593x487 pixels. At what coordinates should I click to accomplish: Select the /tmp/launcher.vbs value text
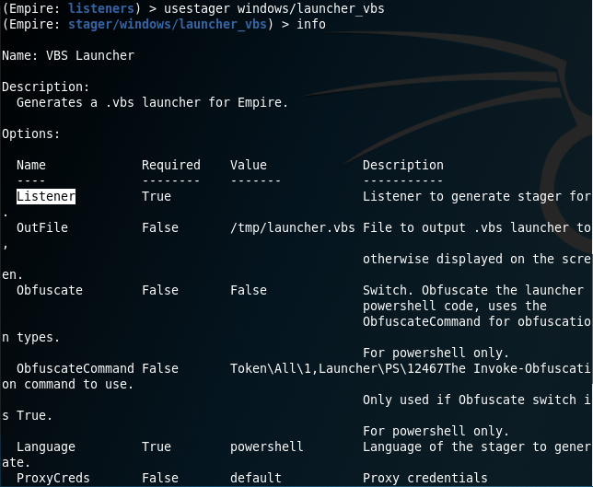pyautogui.click(x=292, y=227)
